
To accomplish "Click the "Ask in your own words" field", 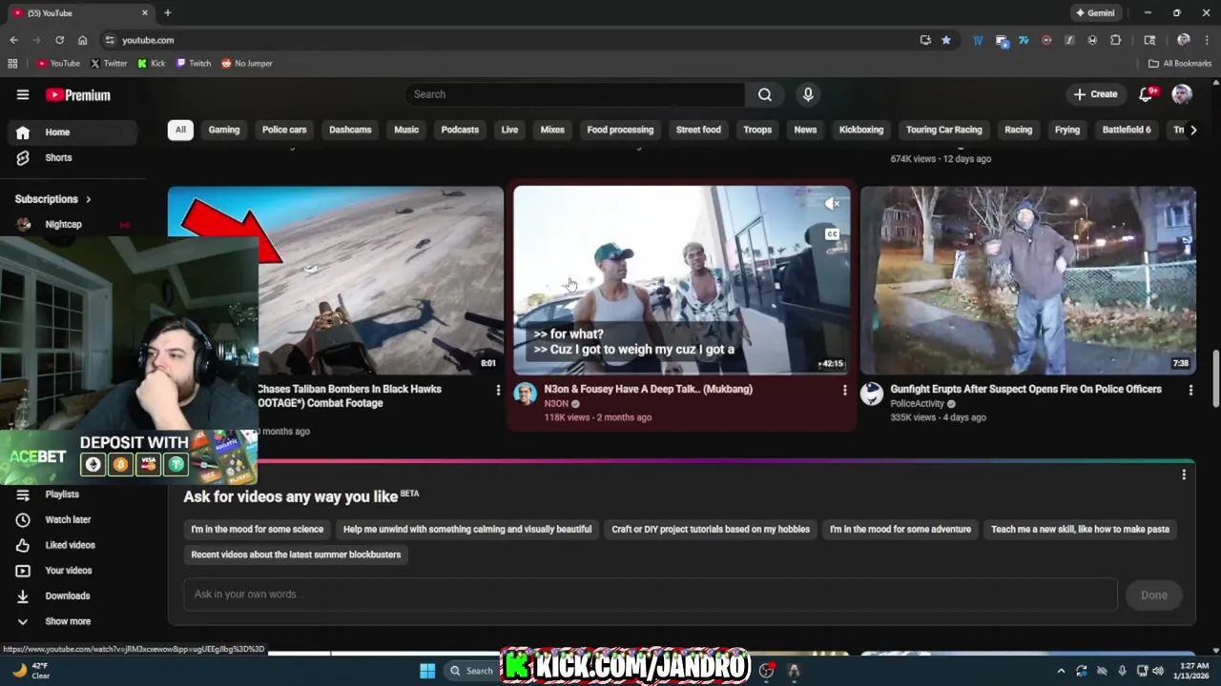I will [651, 595].
